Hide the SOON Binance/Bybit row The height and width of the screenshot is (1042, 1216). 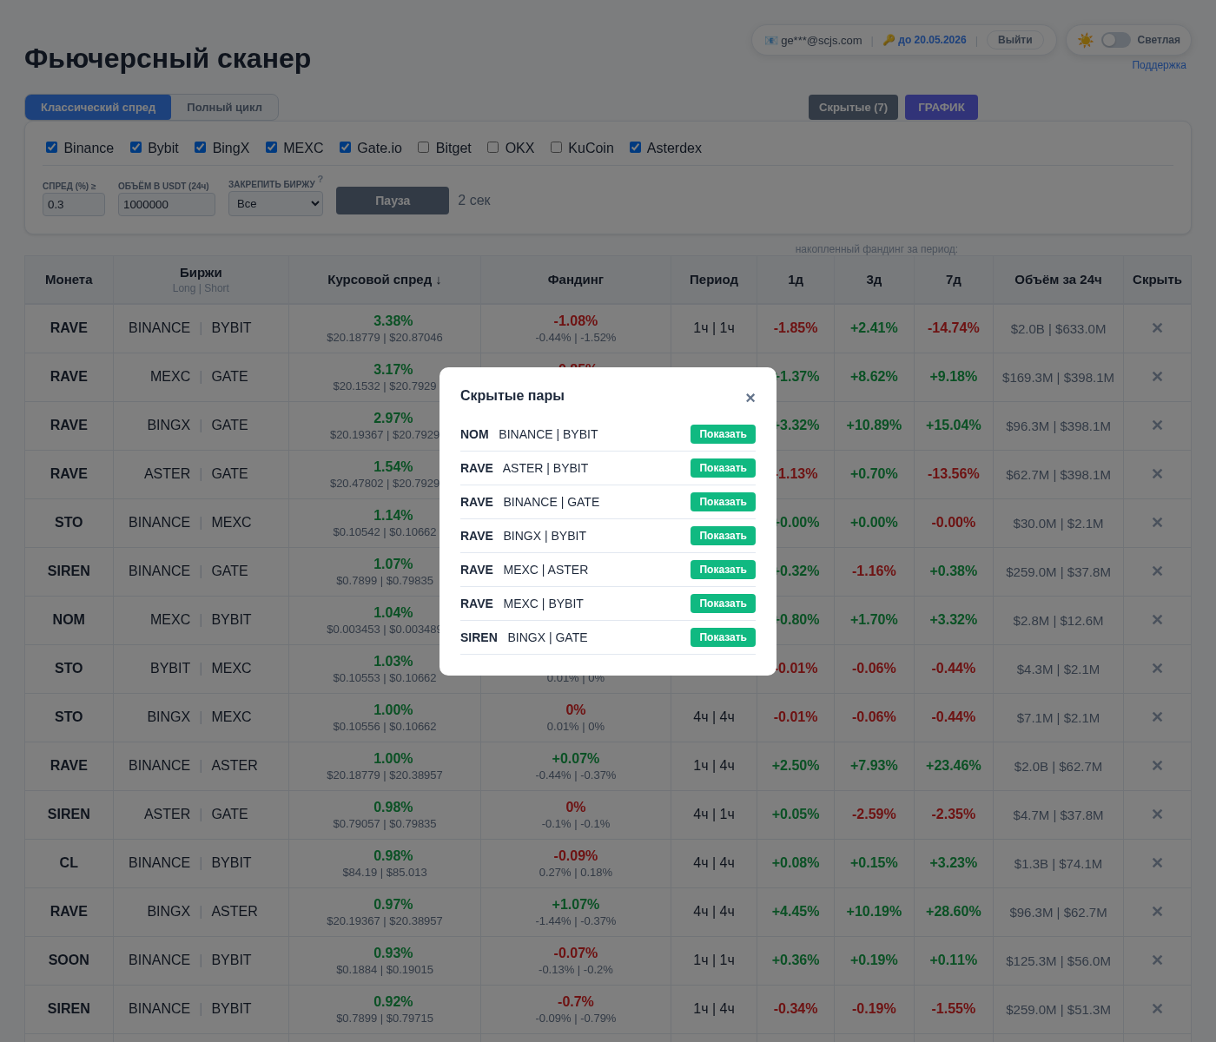[1157, 960]
